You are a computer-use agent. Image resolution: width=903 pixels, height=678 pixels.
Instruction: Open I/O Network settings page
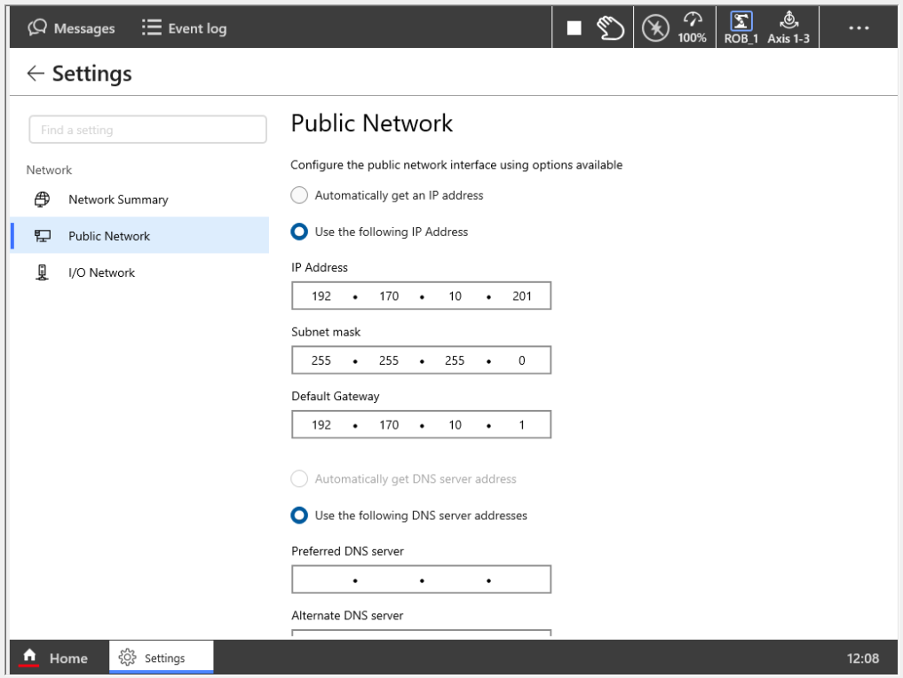click(101, 272)
